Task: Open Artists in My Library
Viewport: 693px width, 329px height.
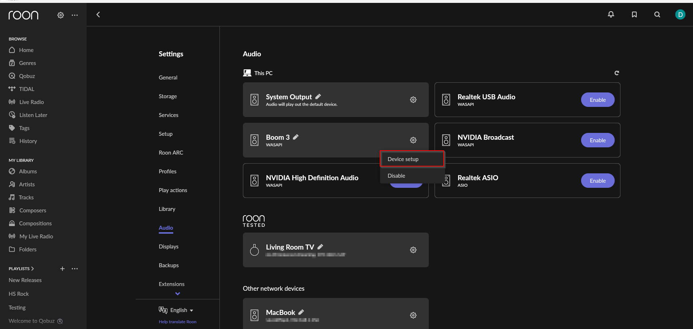Action: click(22, 184)
